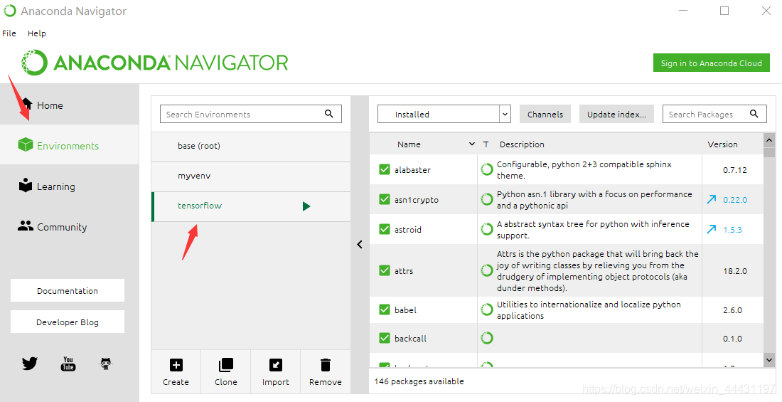782x402 pixels.
Task: Toggle the asn1crypto package checkbox
Action: [x=385, y=199]
